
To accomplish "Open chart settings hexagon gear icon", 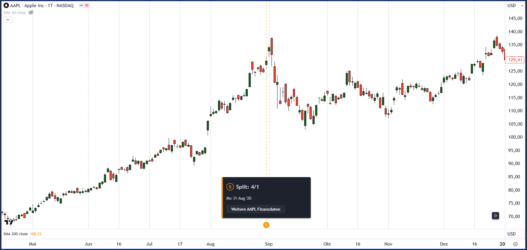I will [x=515, y=244].
